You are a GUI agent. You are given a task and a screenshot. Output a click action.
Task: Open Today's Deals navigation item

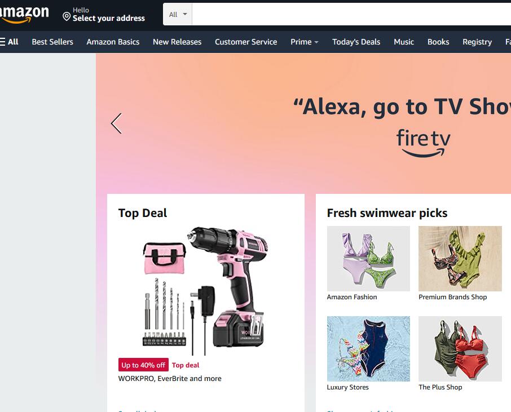[356, 42]
